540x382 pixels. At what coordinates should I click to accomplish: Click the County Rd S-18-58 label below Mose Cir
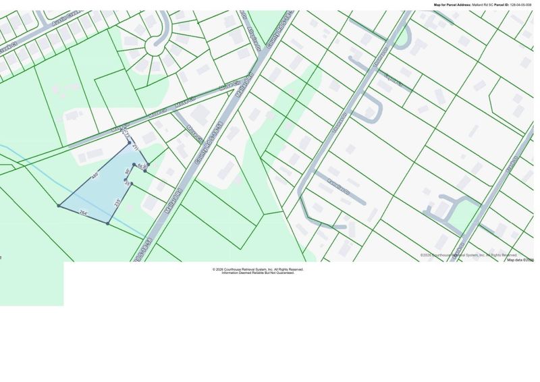[209, 142]
